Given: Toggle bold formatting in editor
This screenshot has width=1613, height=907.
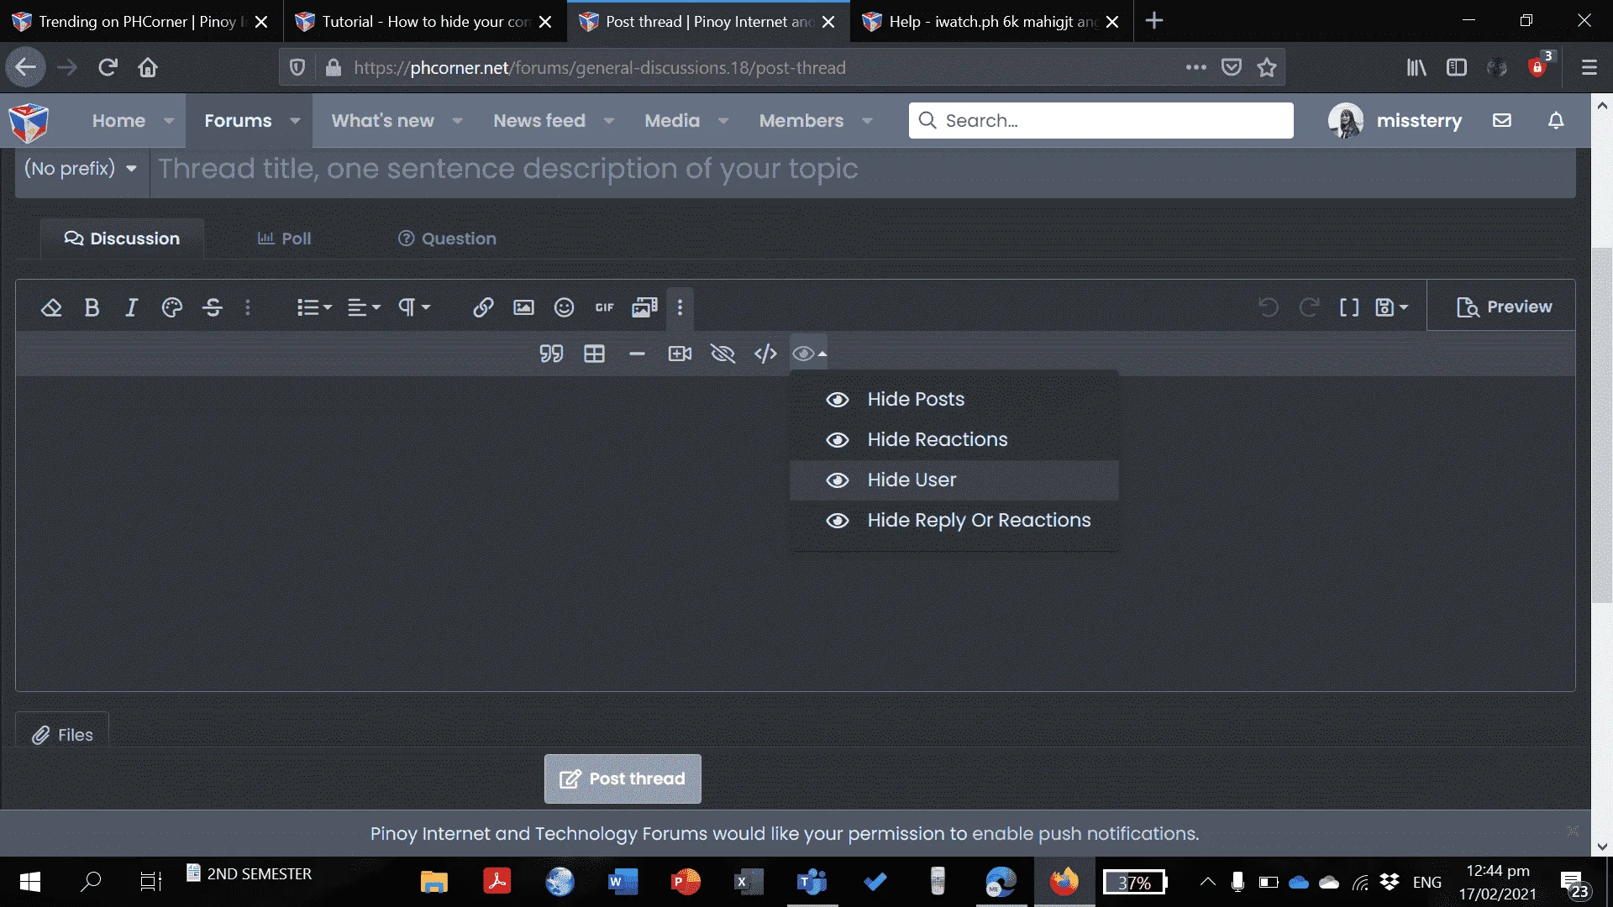Looking at the screenshot, I should 92,307.
